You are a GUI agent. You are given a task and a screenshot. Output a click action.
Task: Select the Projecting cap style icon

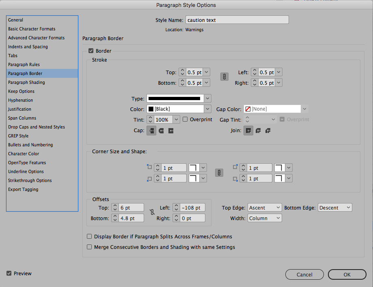171,131
